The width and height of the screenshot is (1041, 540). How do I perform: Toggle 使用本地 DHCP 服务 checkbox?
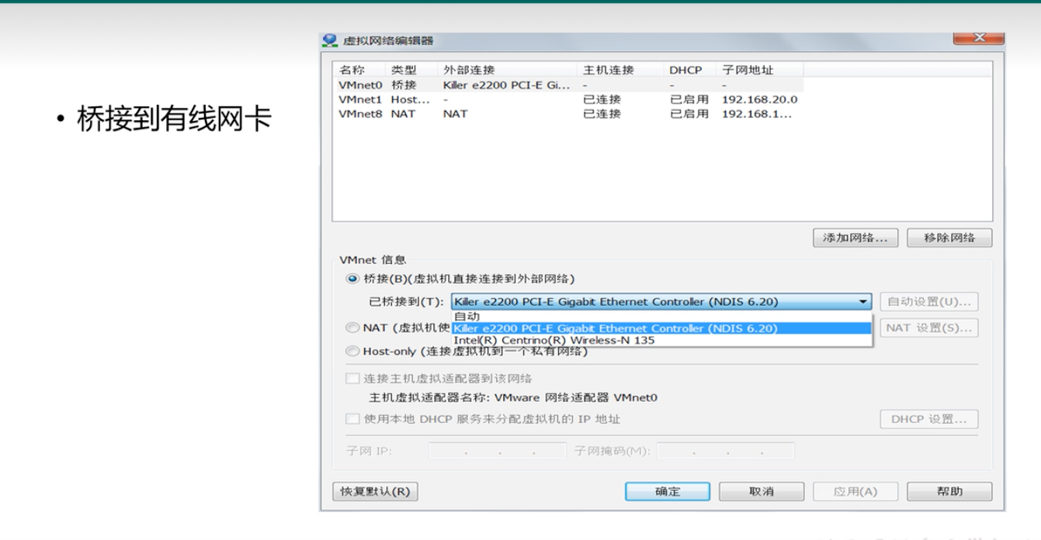point(353,420)
